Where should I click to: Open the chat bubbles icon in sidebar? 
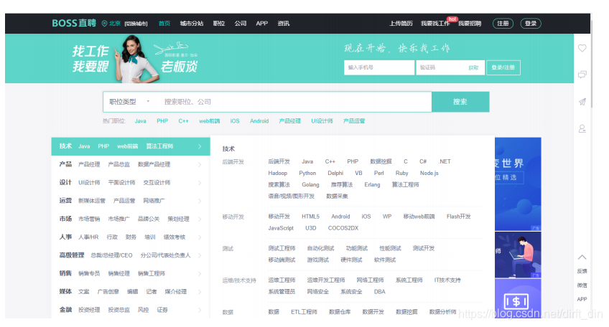point(582,75)
